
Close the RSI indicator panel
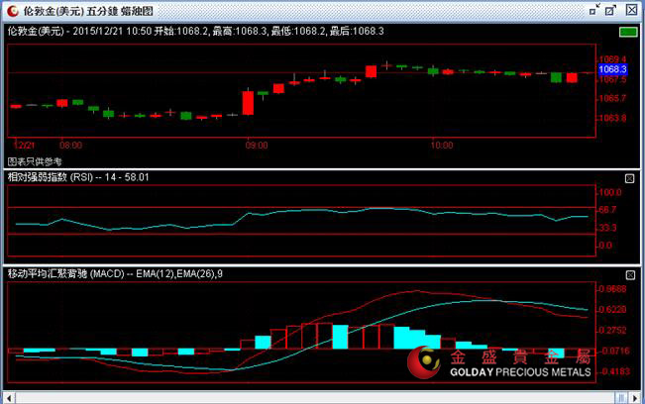[628, 177]
